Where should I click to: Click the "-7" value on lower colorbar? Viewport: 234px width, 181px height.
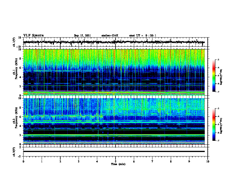click(218, 141)
